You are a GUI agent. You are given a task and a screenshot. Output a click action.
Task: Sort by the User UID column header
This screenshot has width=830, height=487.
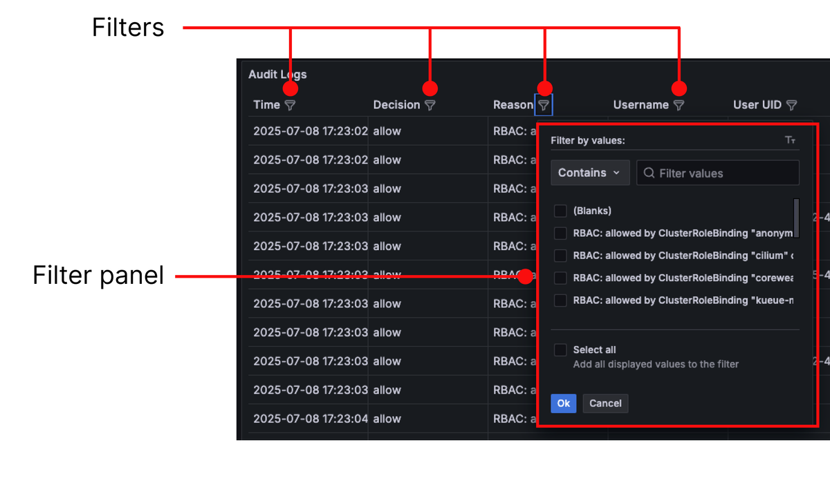[757, 105]
